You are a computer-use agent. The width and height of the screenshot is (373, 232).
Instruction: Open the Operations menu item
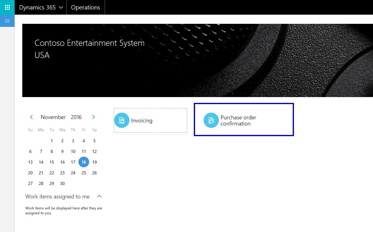85,7
